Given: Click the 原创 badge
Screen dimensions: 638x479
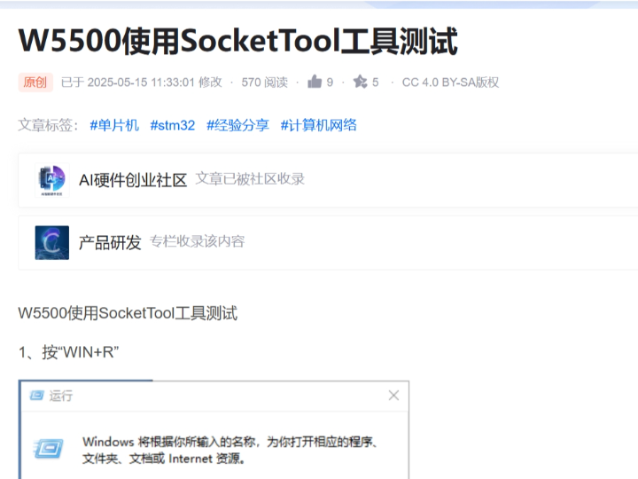Looking at the screenshot, I should pos(35,82).
